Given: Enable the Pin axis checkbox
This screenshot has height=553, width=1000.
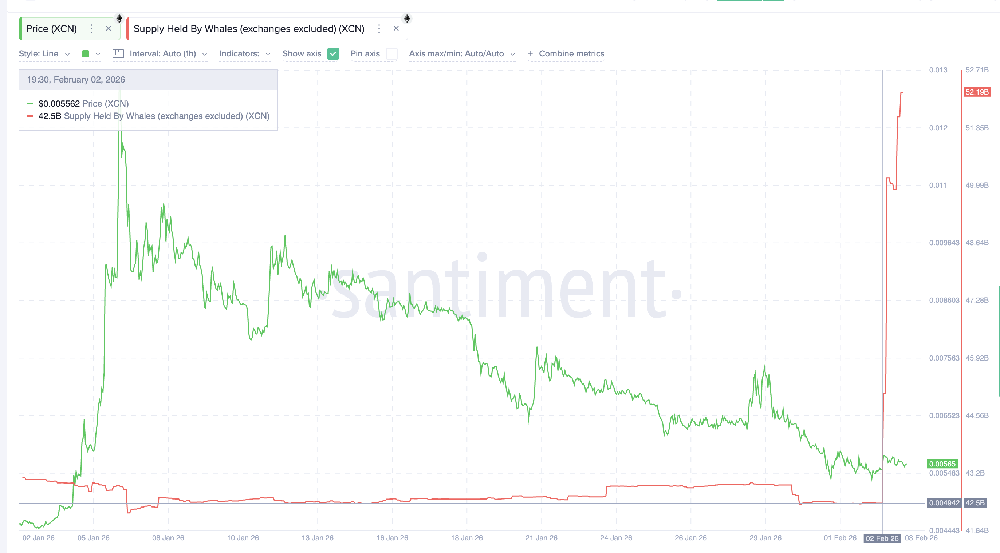Looking at the screenshot, I should [392, 54].
